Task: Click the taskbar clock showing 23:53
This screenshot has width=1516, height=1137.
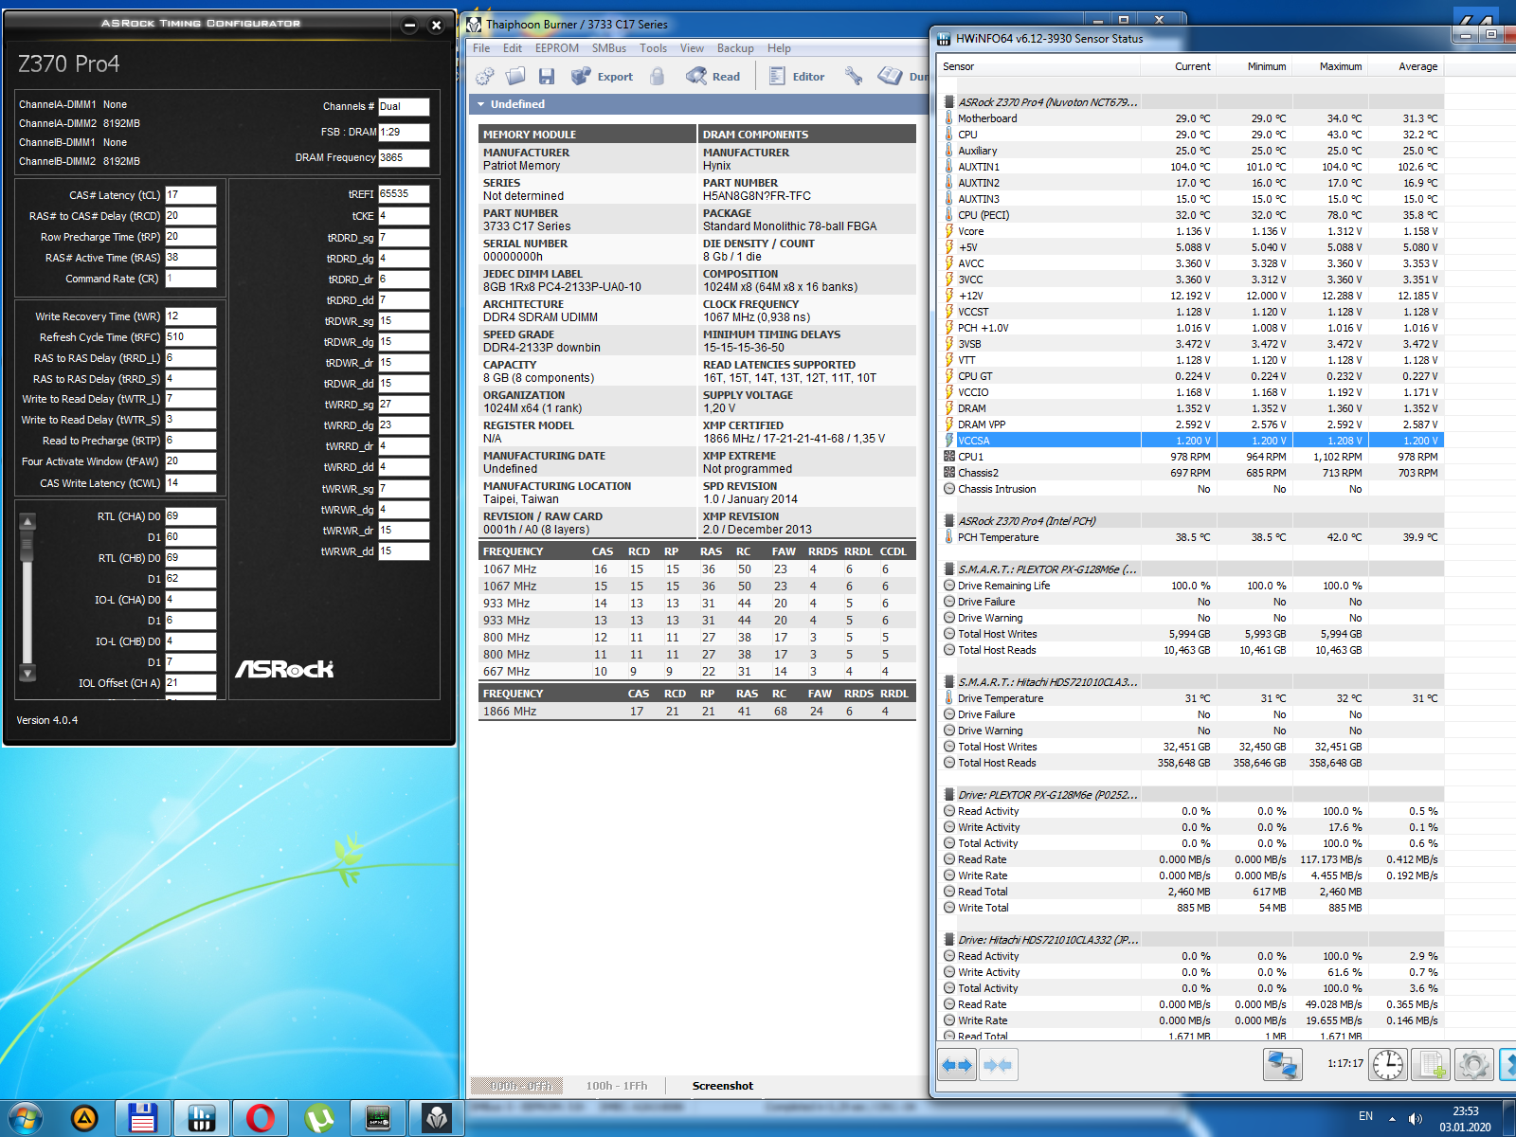Action: tap(1466, 1119)
